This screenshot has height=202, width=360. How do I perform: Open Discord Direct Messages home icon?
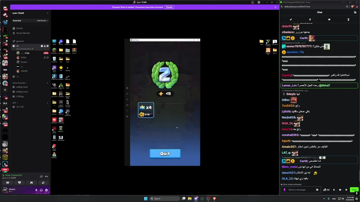[x=5, y=8]
